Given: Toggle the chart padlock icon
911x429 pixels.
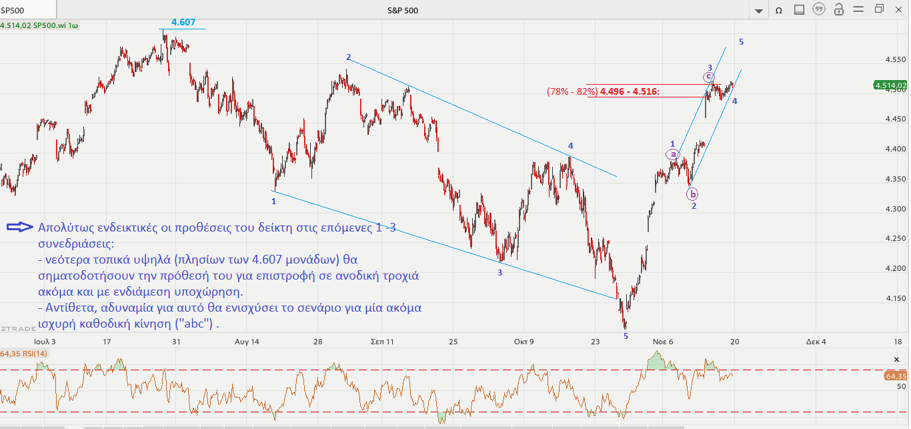Looking at the screenshot, I should [x=839, y=10].
